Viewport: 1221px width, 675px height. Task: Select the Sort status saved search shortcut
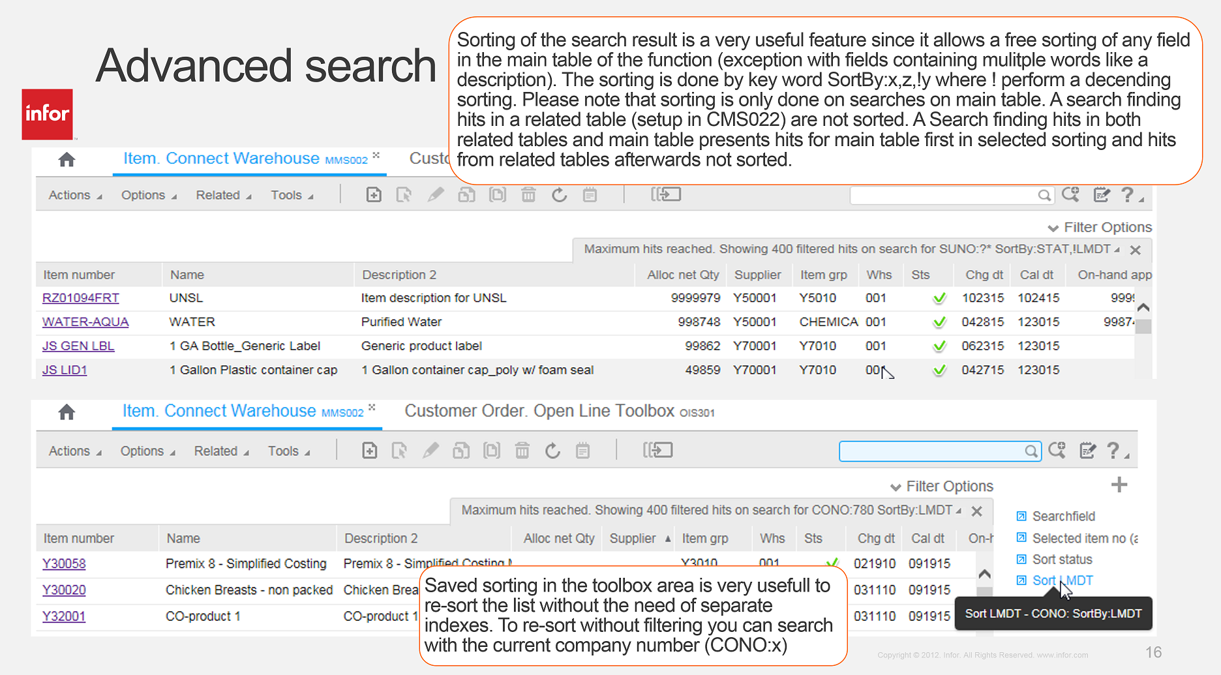point(1061,560)
